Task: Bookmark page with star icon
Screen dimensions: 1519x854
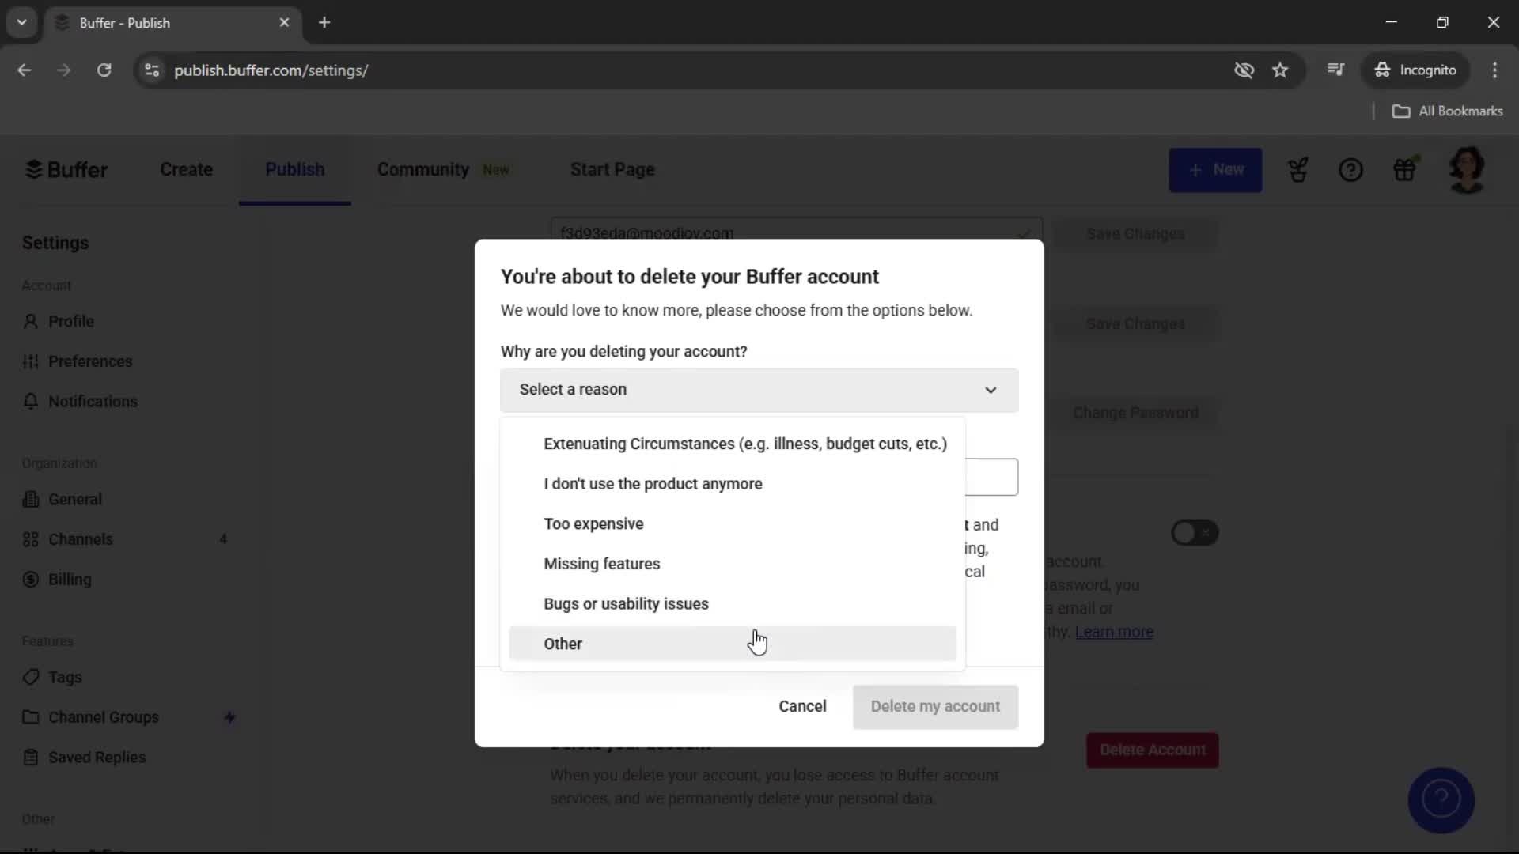Action: pos(1280,70)
